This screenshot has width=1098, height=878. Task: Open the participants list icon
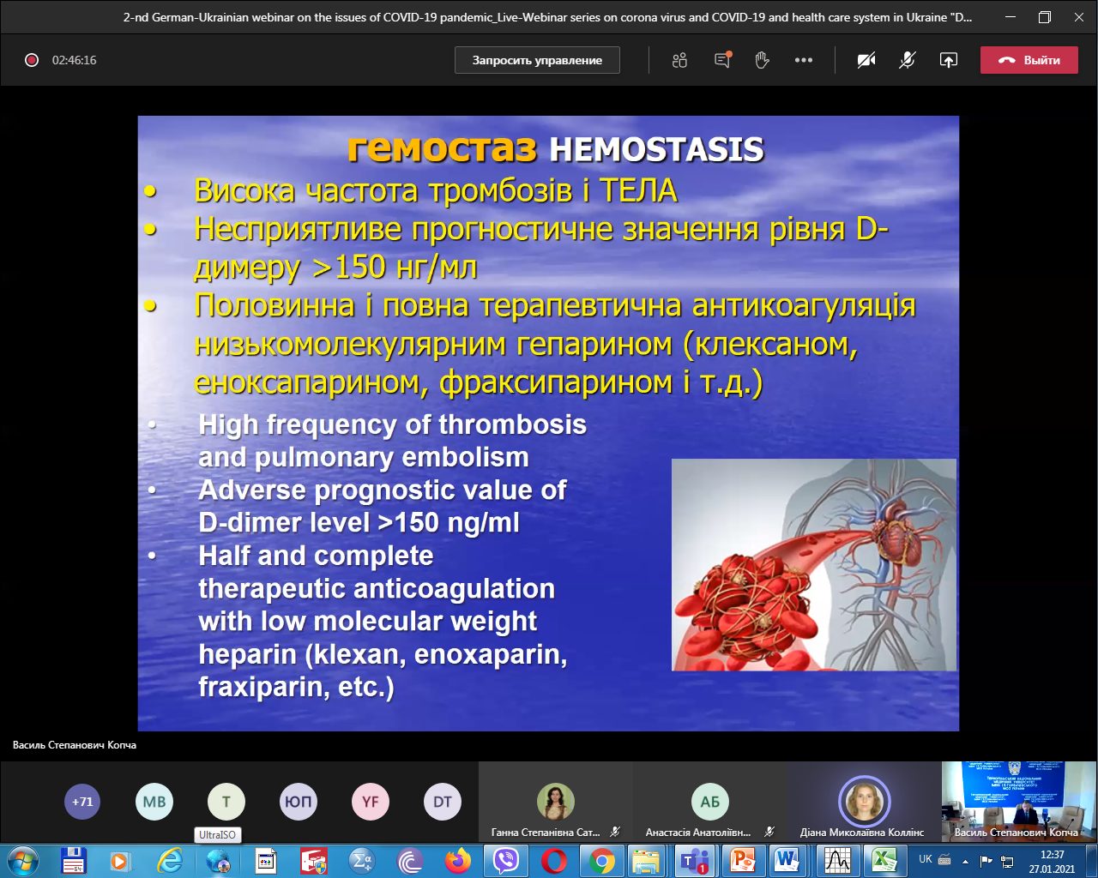(x=679, y=60)
